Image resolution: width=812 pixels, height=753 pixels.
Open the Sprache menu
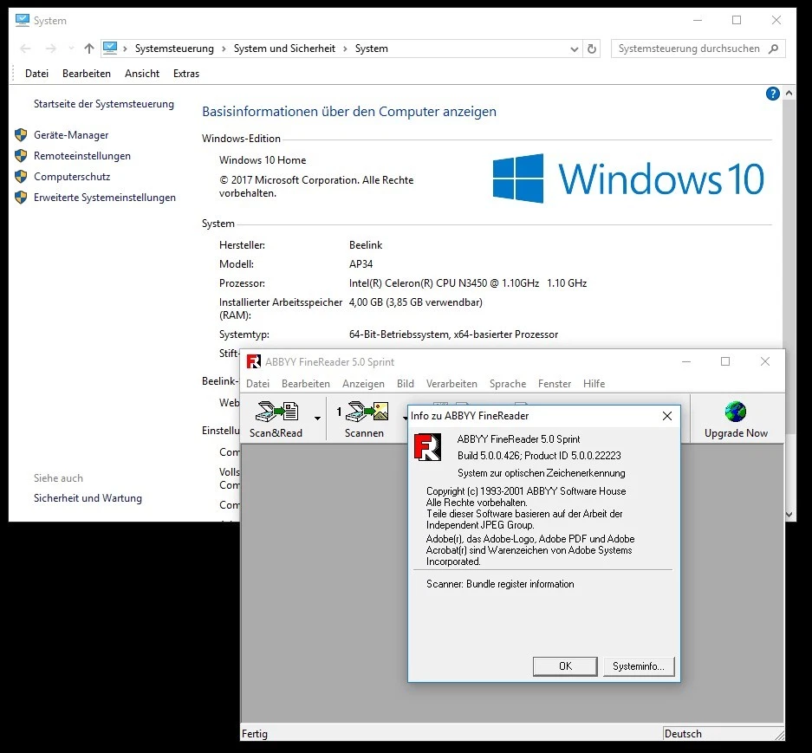(x=507, y=384)
